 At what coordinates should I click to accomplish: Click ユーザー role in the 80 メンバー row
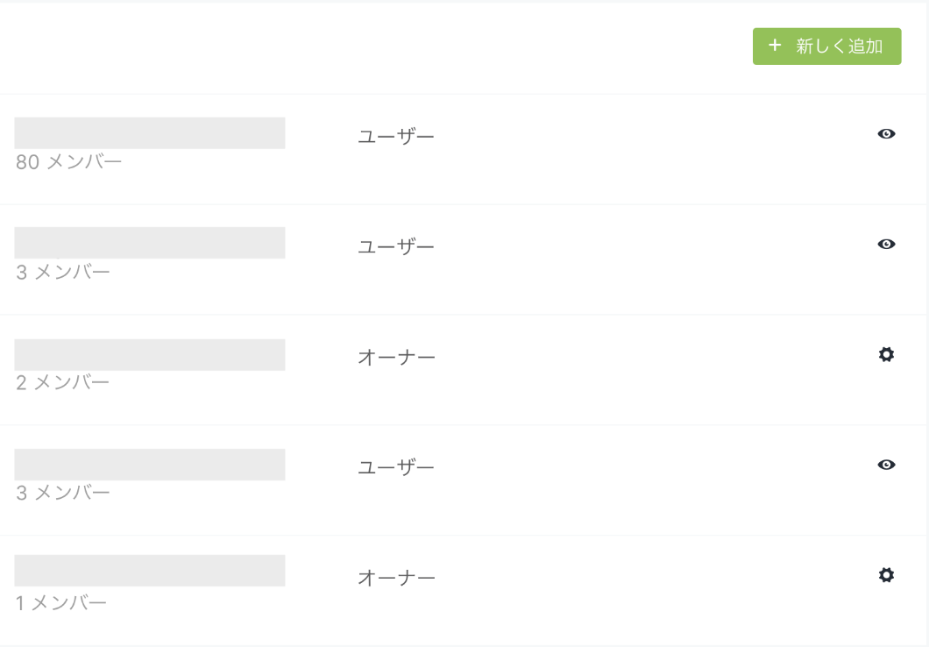(x=396, y=137)
